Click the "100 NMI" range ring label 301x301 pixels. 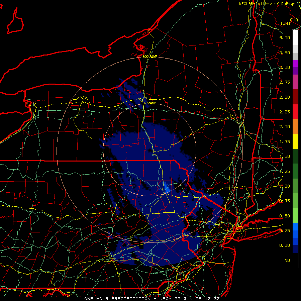click(149, 57)
